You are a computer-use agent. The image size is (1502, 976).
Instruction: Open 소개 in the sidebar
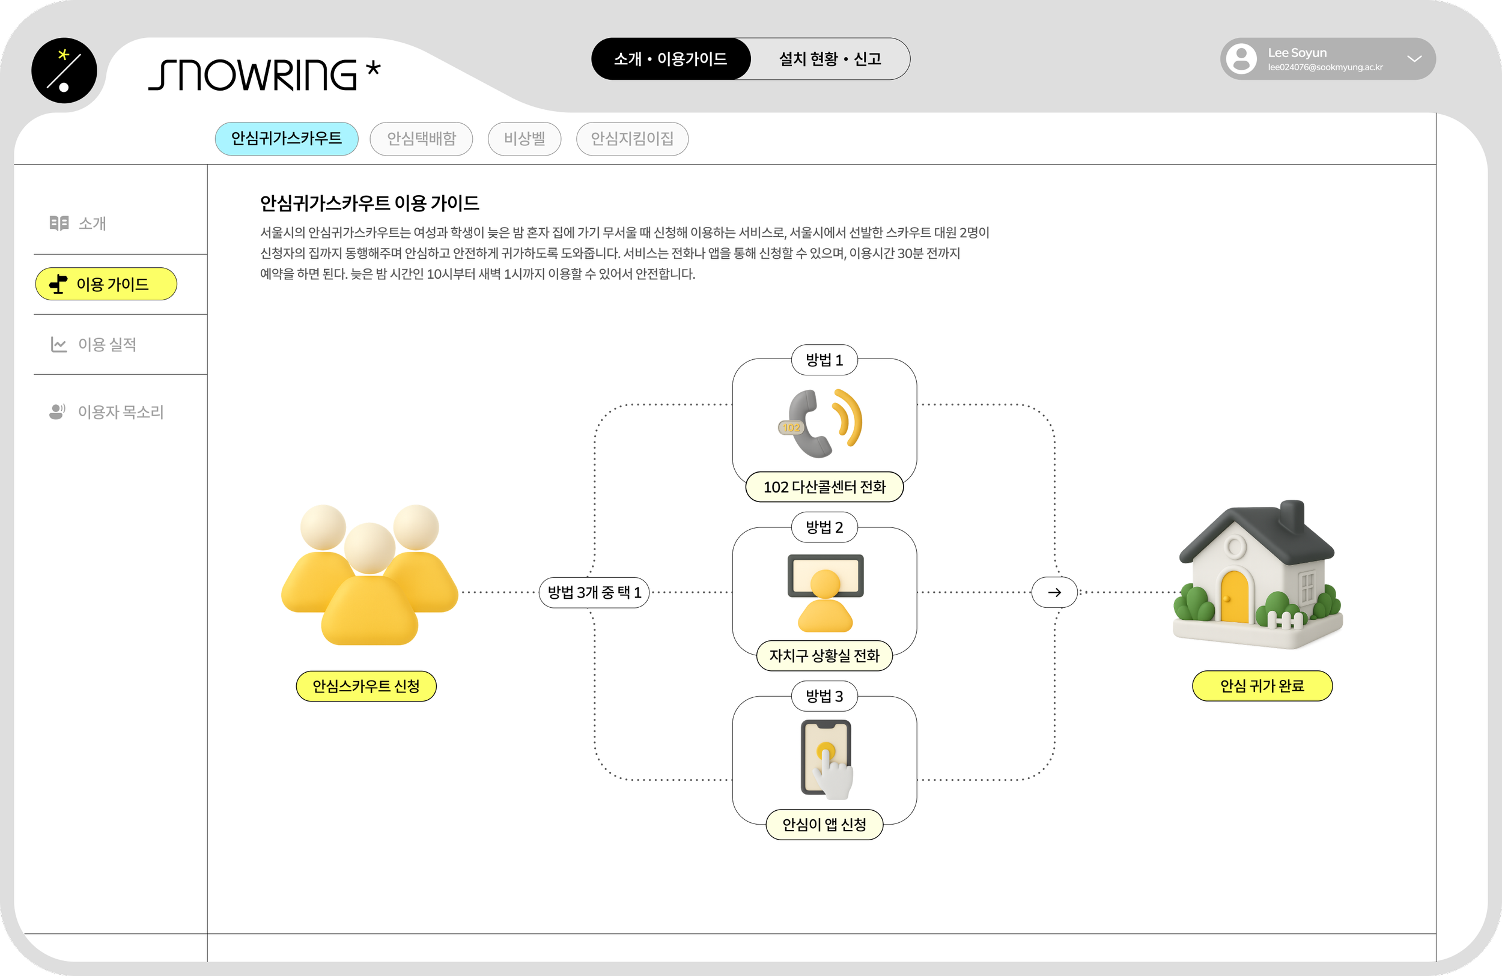[91, 223]
